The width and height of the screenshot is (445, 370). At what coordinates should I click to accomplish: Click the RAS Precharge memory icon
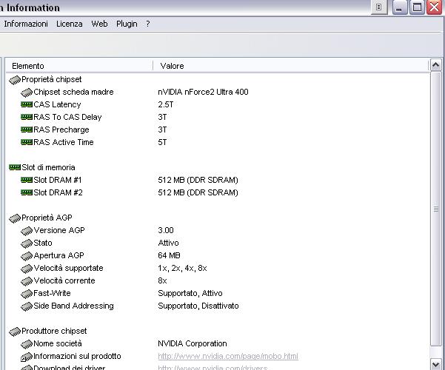[x=27, y=129]
